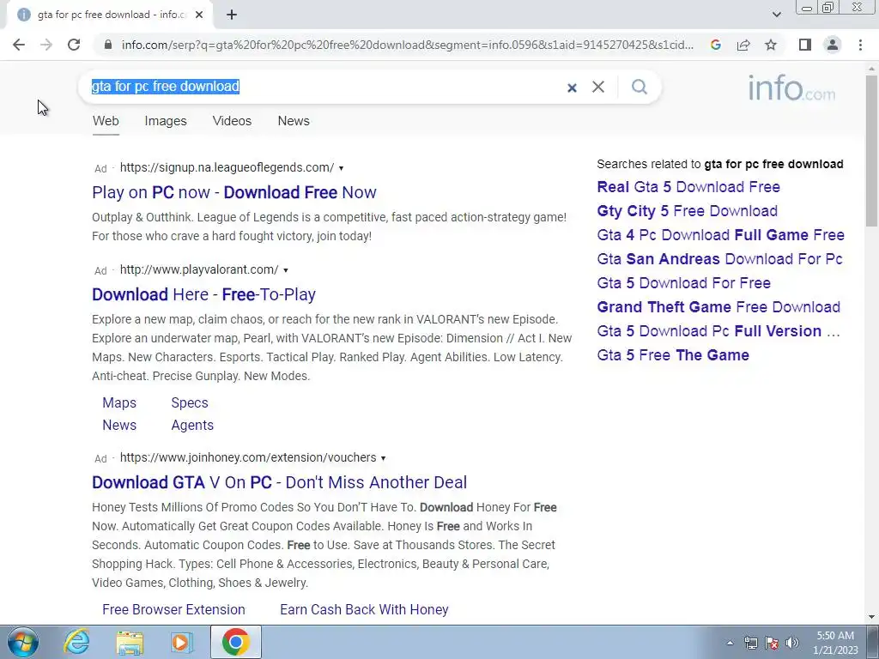Select the Web search tab
This screenshot has height=659, width=879.
(x=106, y=120)
